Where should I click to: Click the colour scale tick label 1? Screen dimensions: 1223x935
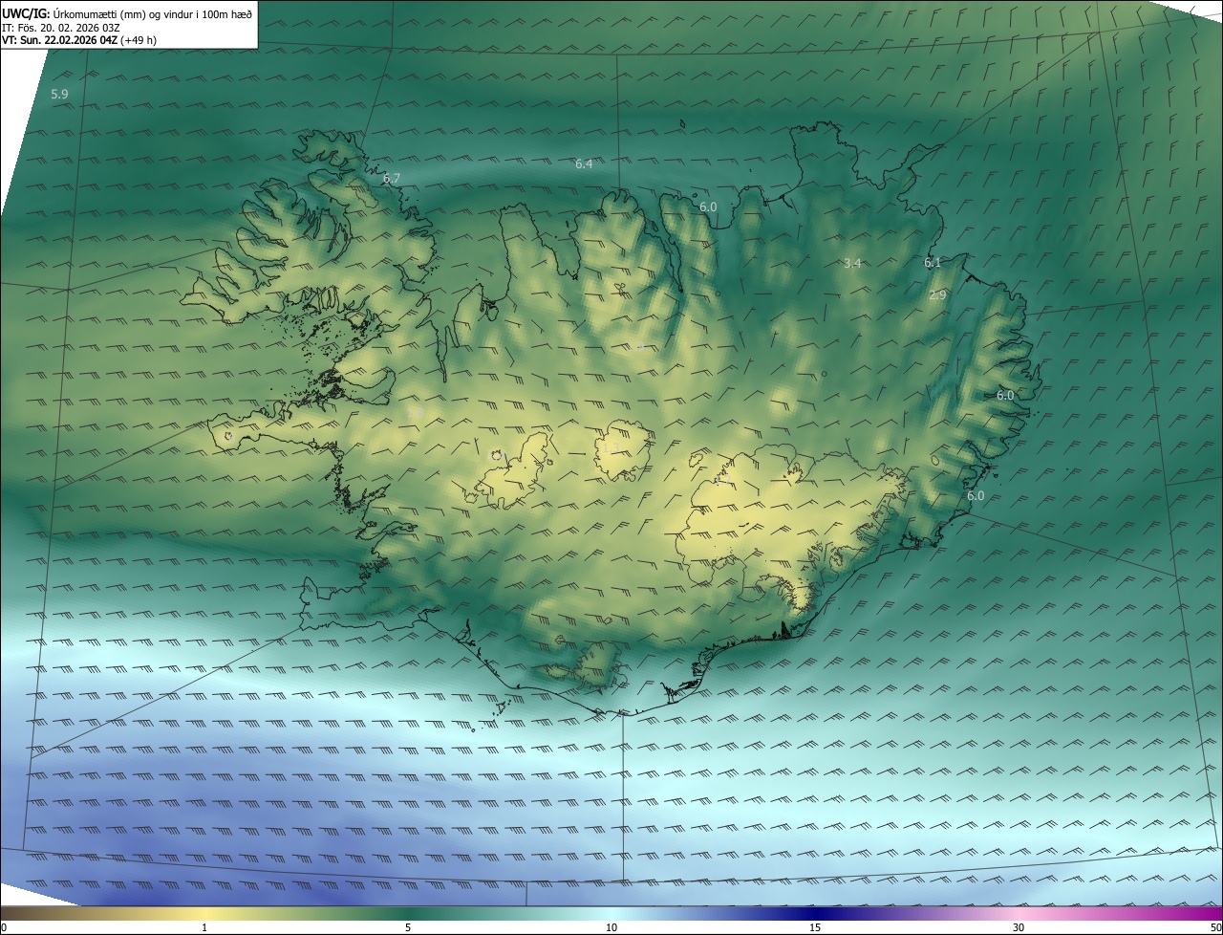pos(204,927)
